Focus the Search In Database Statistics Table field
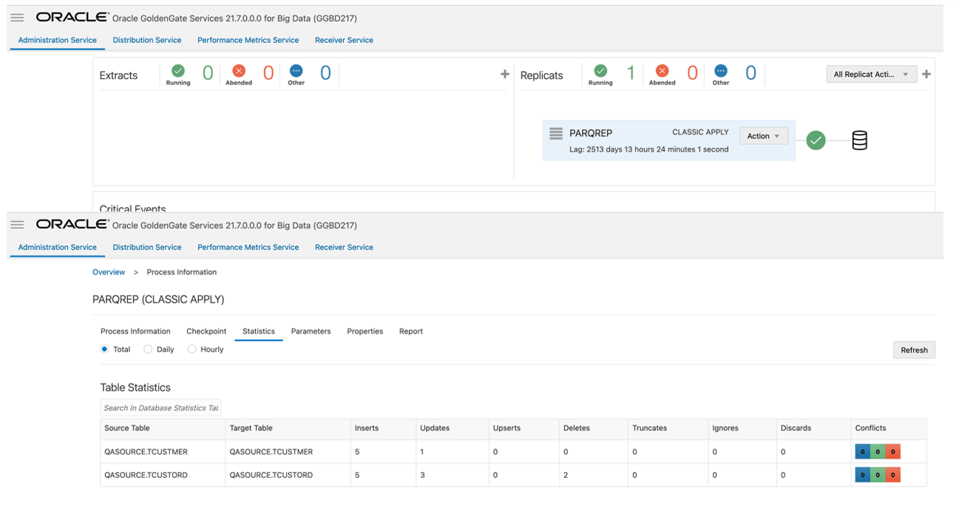 click(x=160, y=407)
